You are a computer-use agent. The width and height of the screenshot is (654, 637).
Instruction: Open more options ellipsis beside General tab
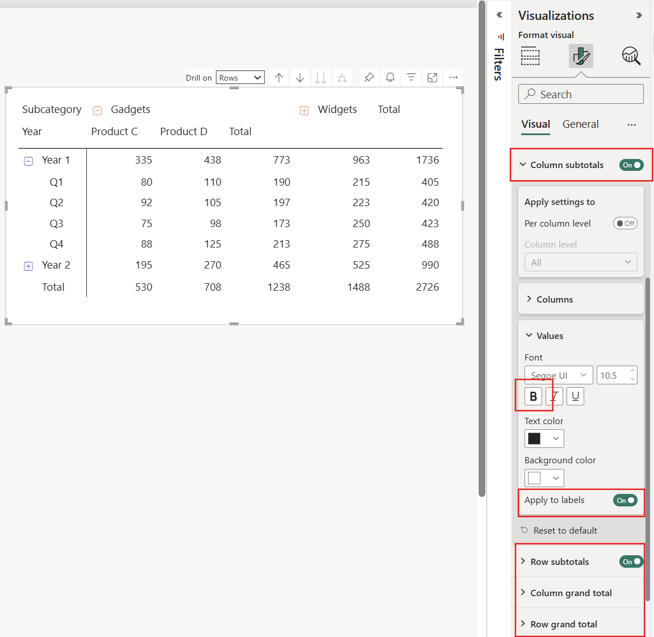[631, 124]
